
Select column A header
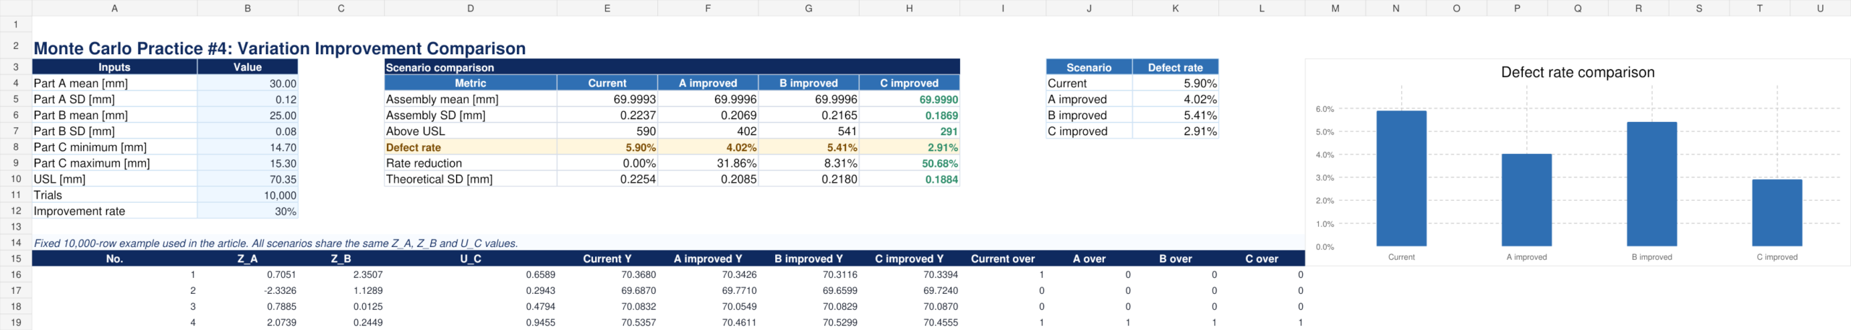click(114, 8)
